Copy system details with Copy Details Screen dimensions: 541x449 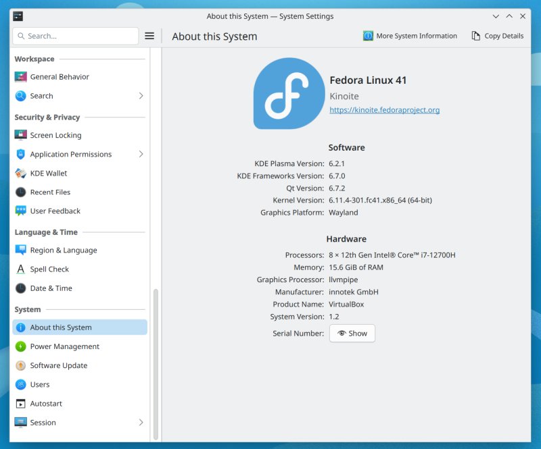(x=497, y=36)
